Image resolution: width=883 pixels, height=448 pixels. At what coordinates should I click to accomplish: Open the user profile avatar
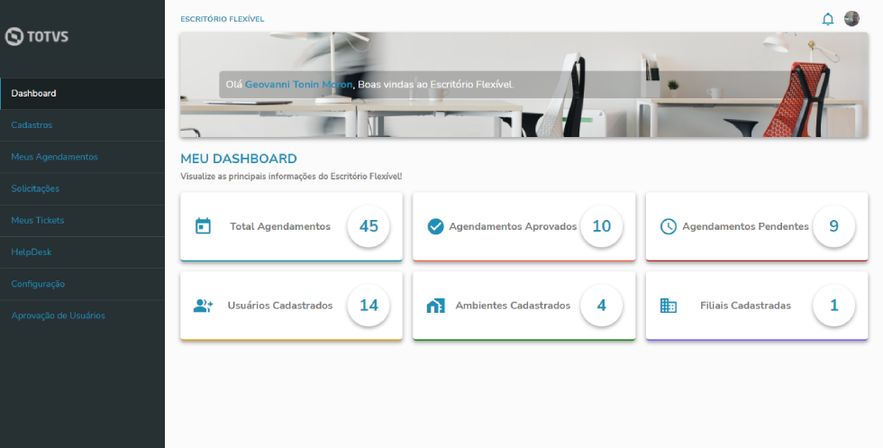(x=851, y=19)
